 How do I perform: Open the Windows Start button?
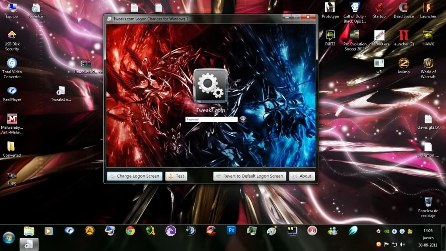(x=9, y=237)
